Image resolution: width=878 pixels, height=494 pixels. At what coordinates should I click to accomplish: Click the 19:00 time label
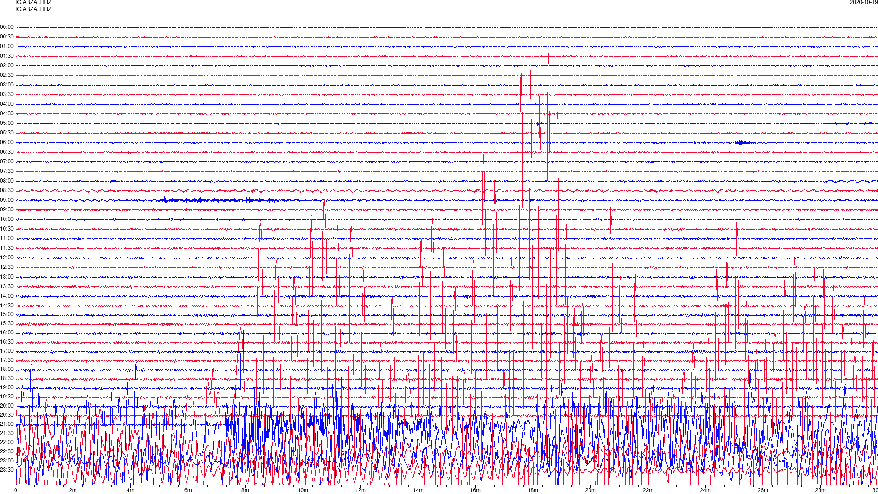(x=7, y=388)
